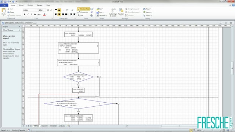Switch to the Design ribbon tab
The image size is (235, 132).
point(30,5)
